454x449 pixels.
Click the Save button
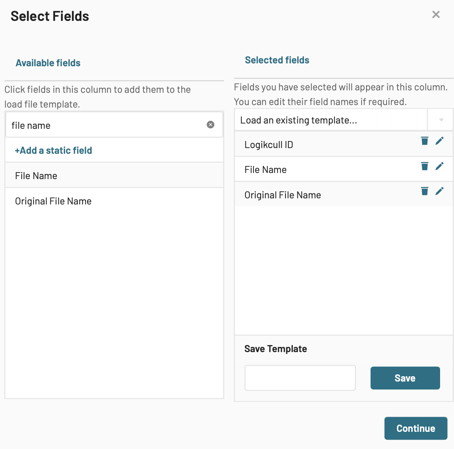(405, 378)
